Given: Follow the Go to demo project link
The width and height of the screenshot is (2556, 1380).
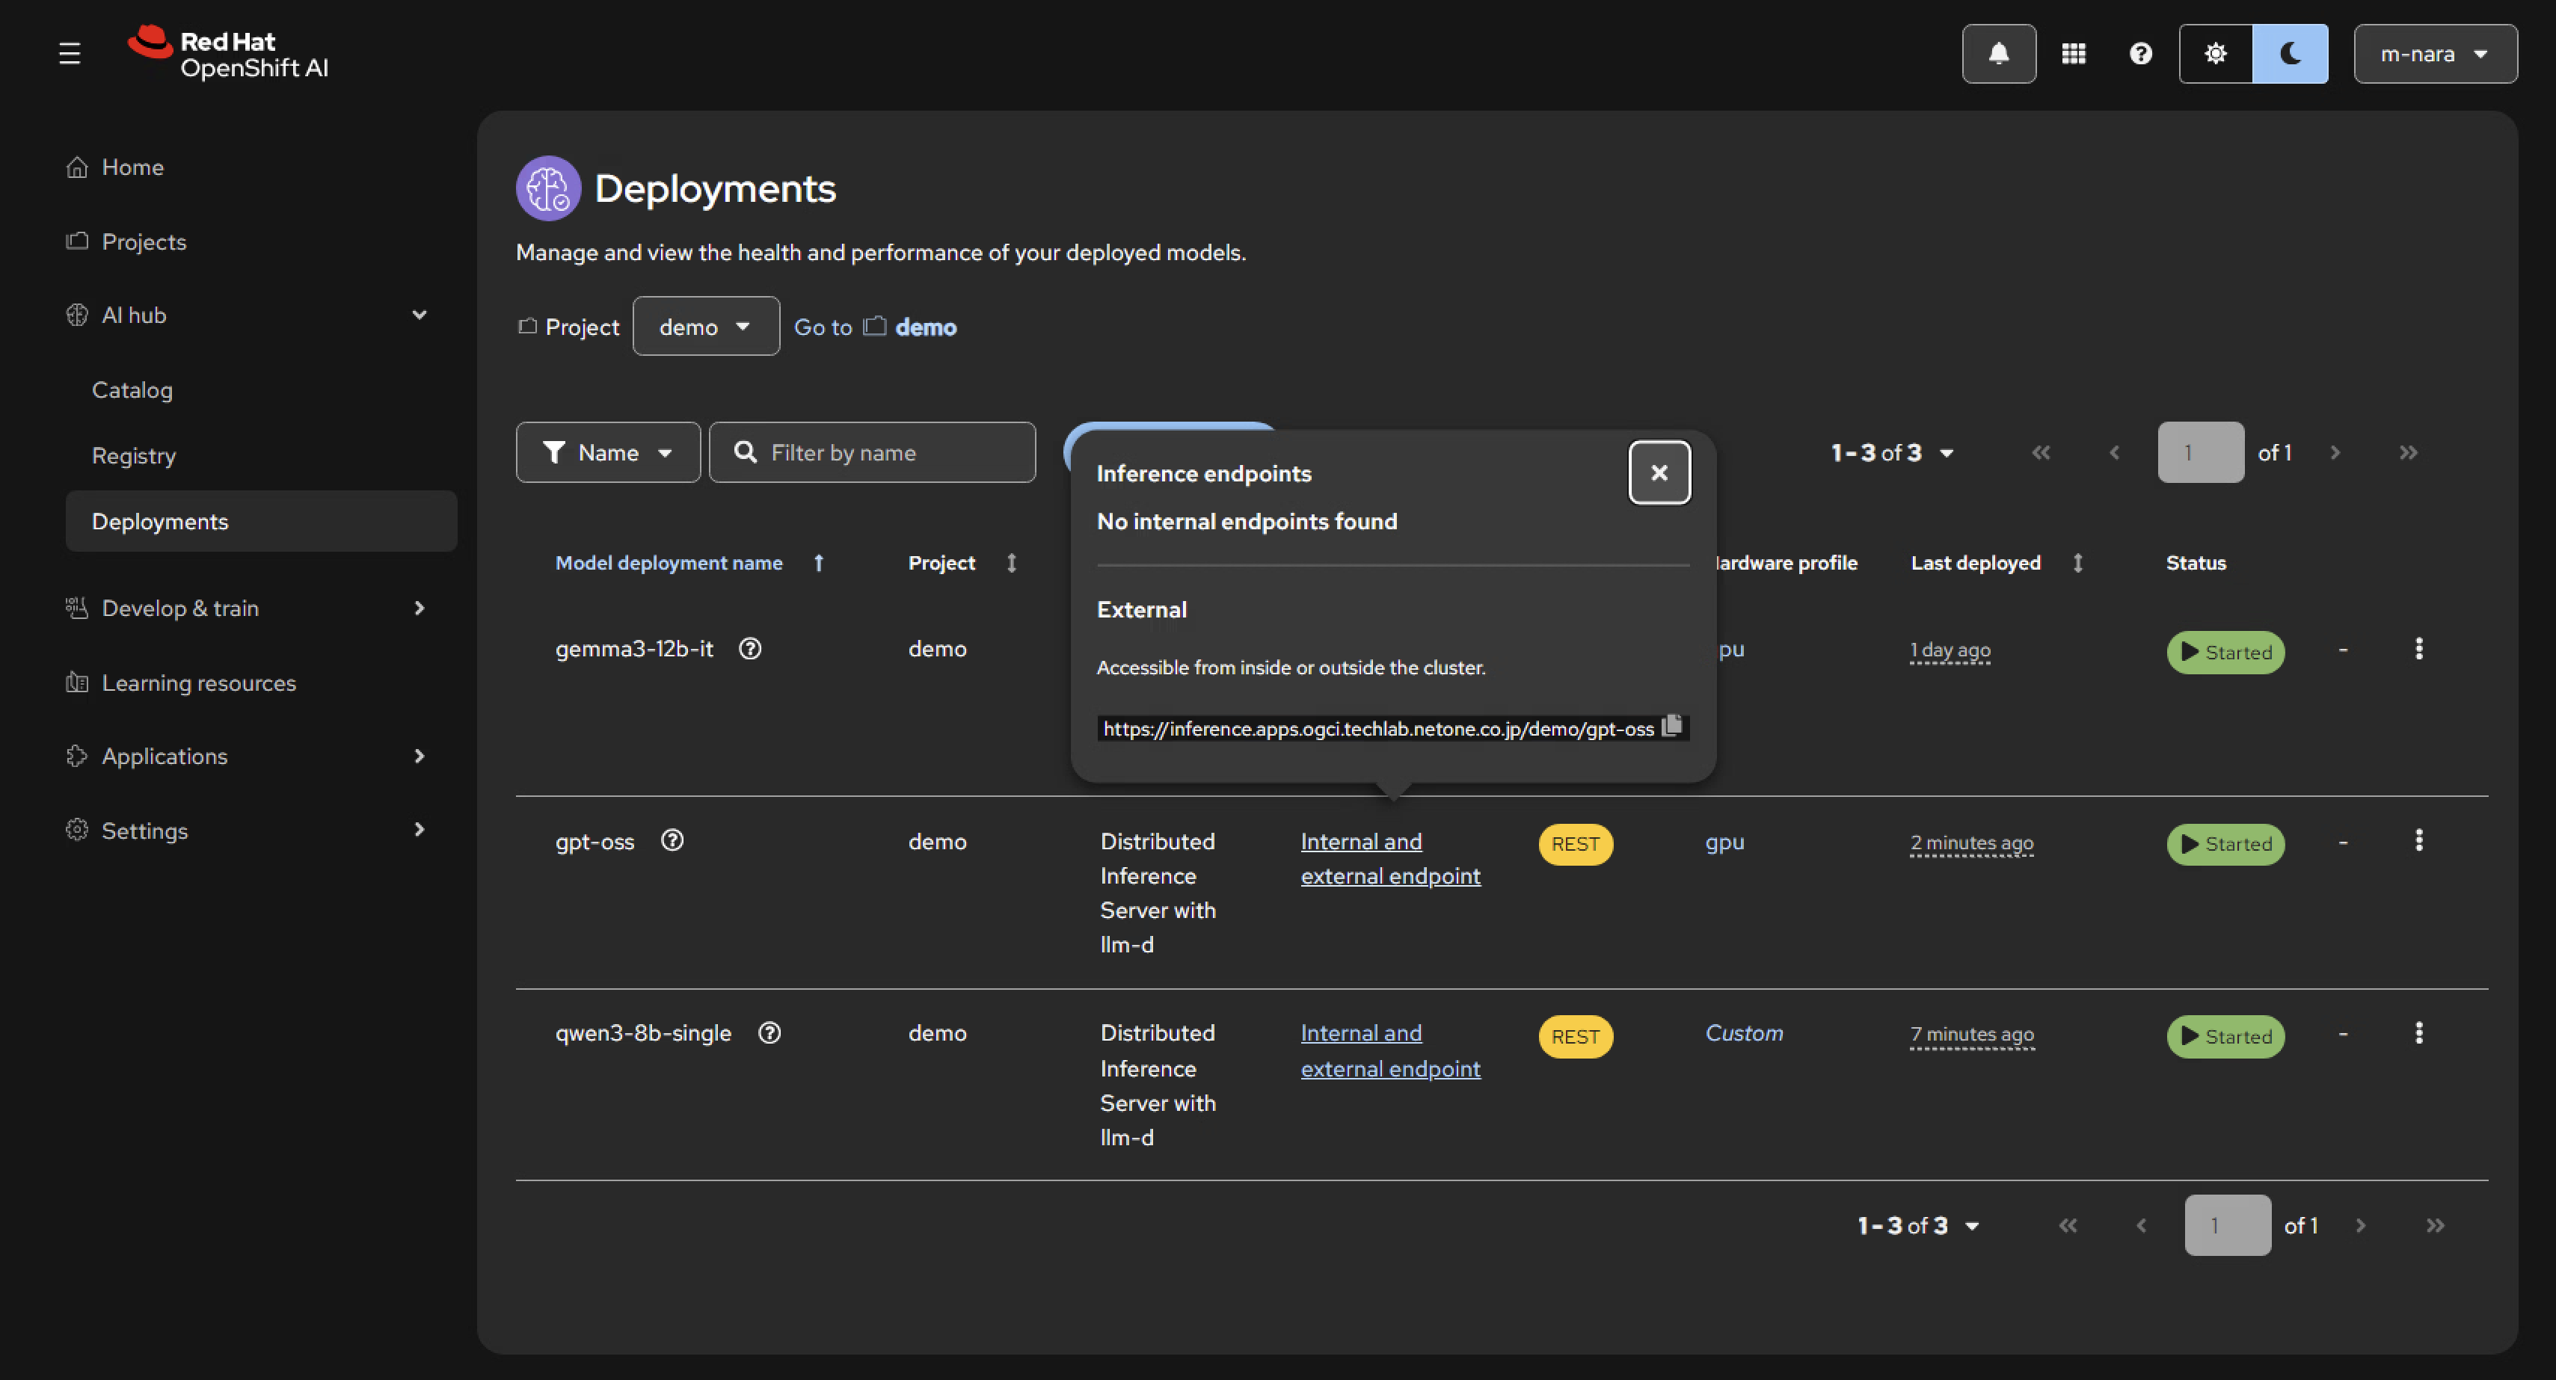Looking at the screenshot, I should pos(925,327).
